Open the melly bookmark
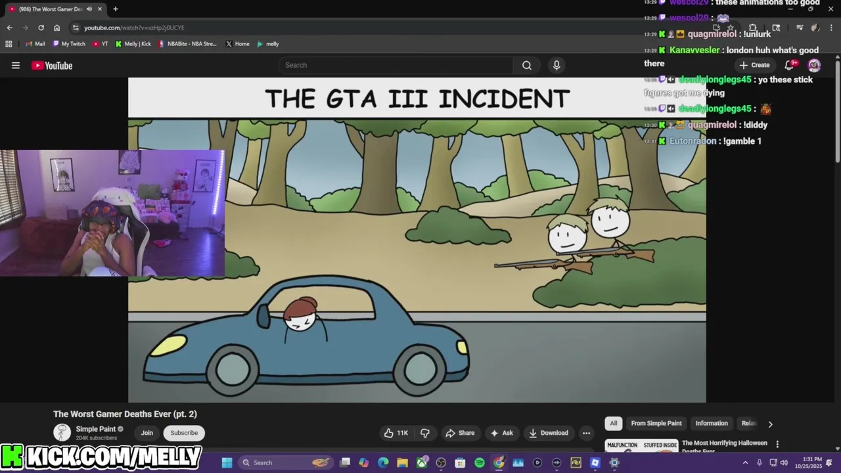Image resolution: width=841 pixels, height=473 pixels. coord(268,44)
